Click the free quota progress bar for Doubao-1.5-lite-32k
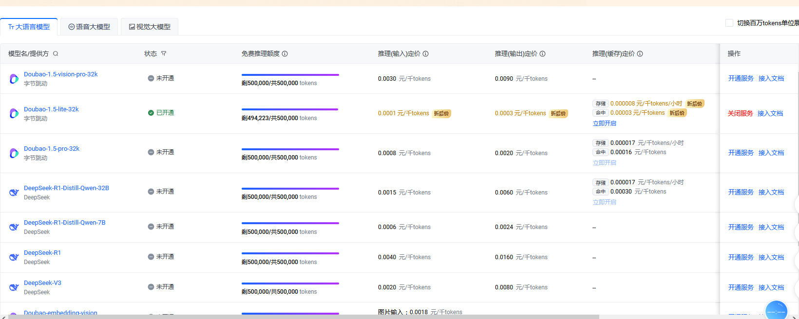Image resolution: width=799 pixels, height=319 pixels. click(290, 109)
